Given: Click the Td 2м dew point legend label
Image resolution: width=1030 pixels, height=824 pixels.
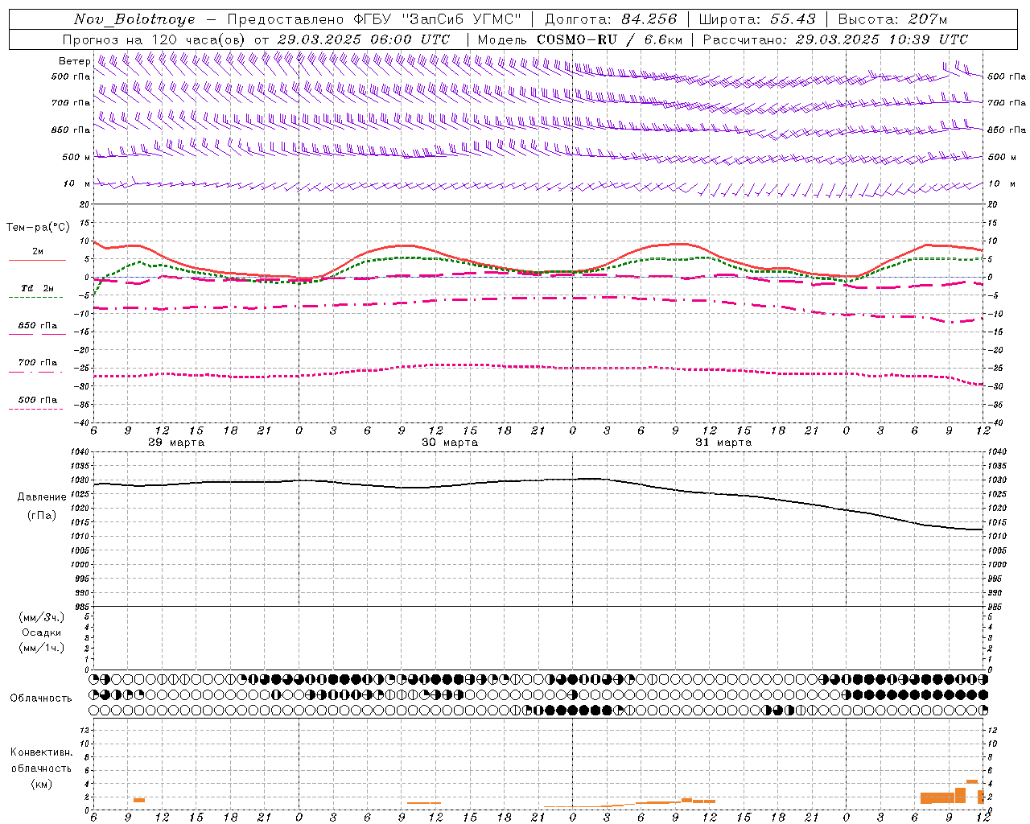Looking at the screenshot, I should [x=37, y=288].
